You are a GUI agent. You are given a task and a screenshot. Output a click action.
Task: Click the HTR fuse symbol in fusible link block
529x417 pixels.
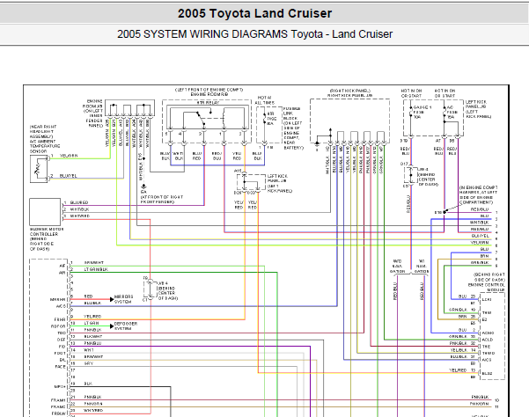(264, 119)
